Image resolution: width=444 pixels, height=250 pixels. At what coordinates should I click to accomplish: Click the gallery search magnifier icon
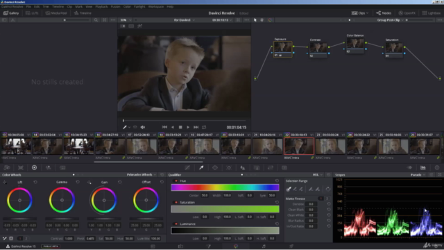coord(96,20)
